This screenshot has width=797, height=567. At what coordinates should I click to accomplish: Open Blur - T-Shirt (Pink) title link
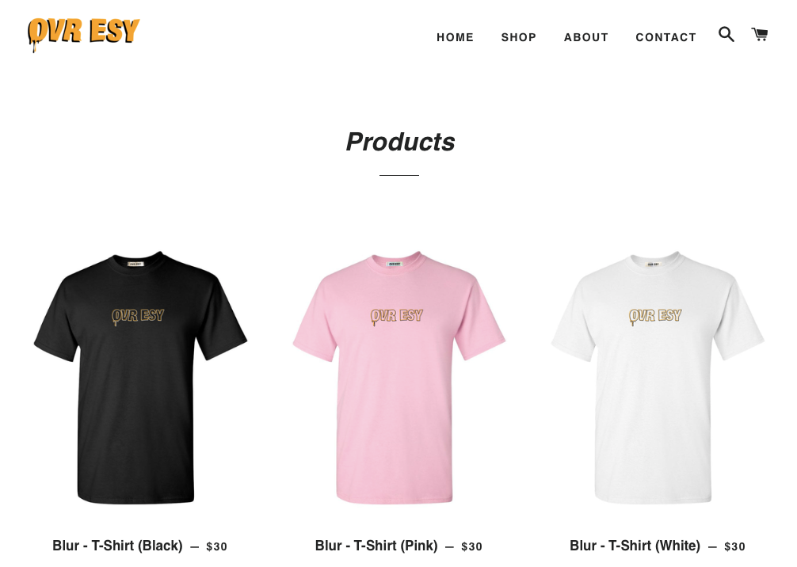(376, 546)
